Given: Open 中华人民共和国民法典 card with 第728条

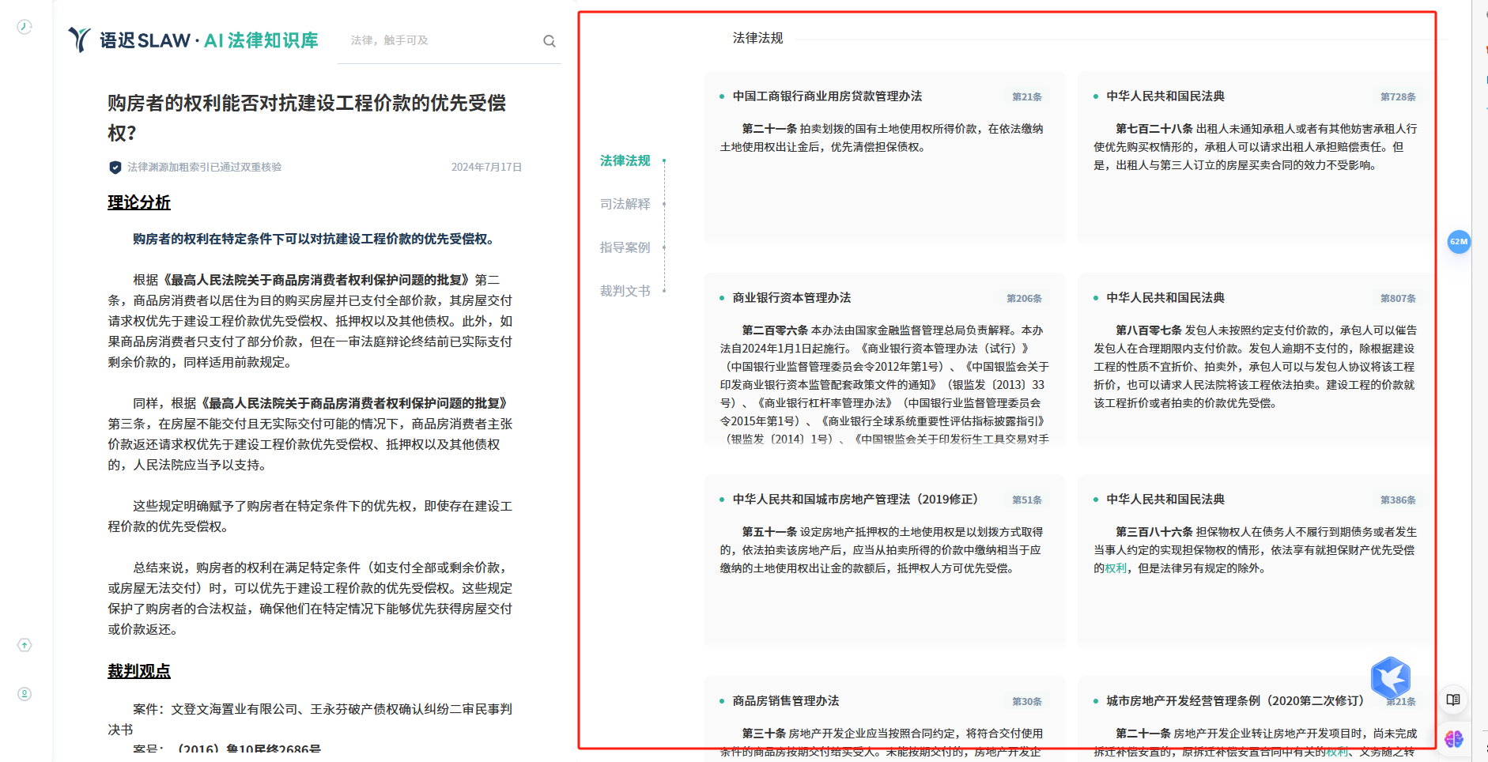Looking at the screenshot, I should point(1165,96).
